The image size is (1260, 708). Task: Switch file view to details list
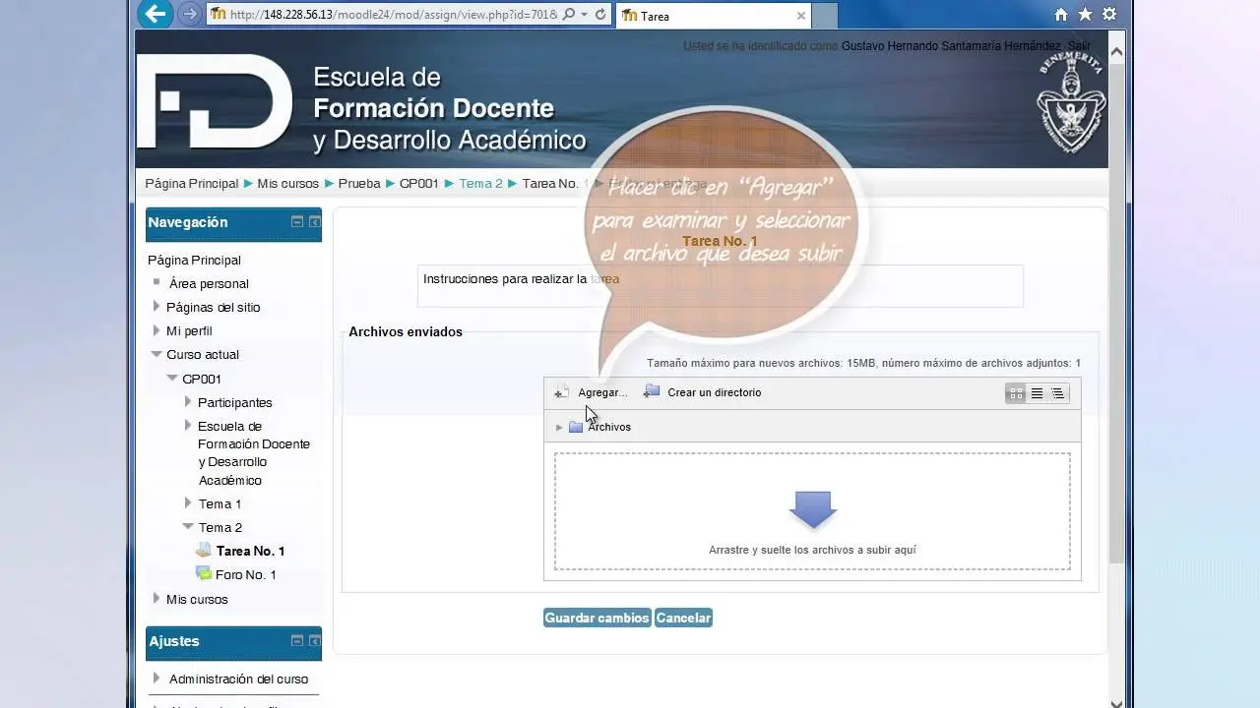(x=1037, y=393)
